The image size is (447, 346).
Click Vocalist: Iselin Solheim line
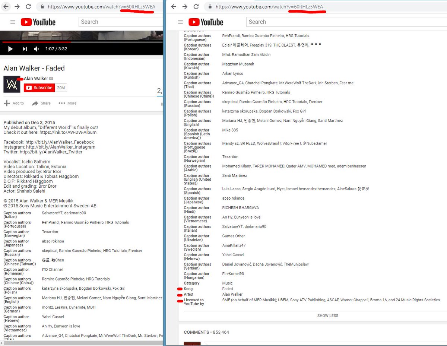(27, 162)
